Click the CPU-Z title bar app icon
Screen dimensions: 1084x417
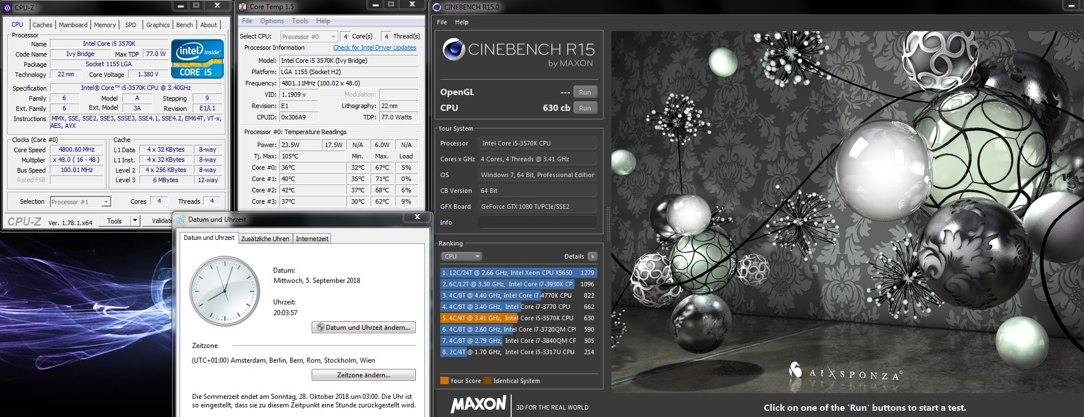click(x=7, y=7)
